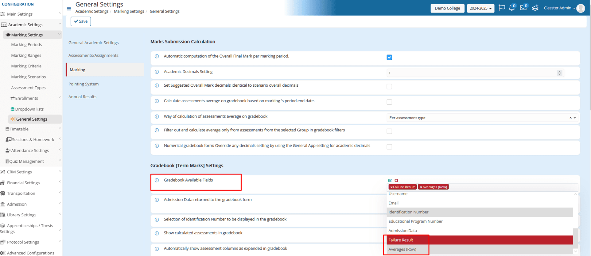The height and width of the screenshot is (256, 591).
Task: Open Way of calculation dropdown arrow
Action: (575, 118)
